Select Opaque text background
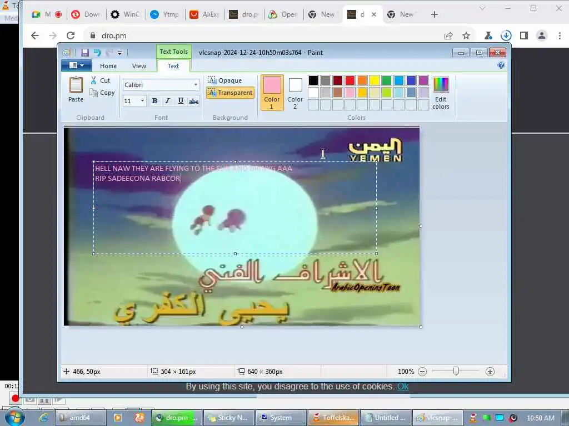Viewport: 569px width, 426px height. tap(225, 80)
